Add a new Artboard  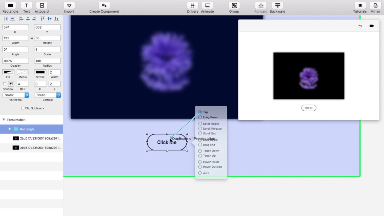pos(42,5)
